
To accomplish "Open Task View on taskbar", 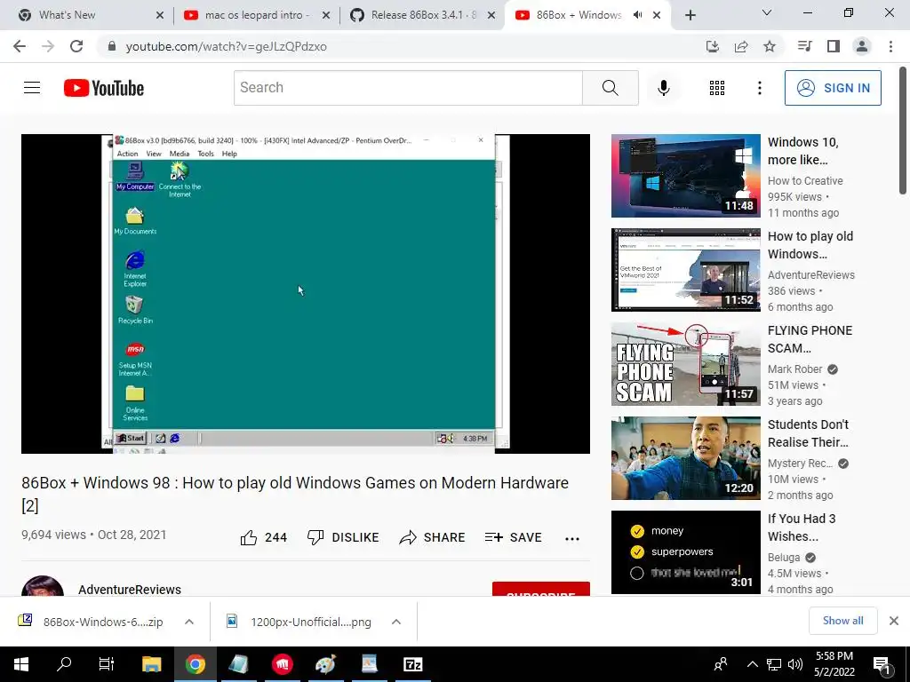I will point(107,664).
